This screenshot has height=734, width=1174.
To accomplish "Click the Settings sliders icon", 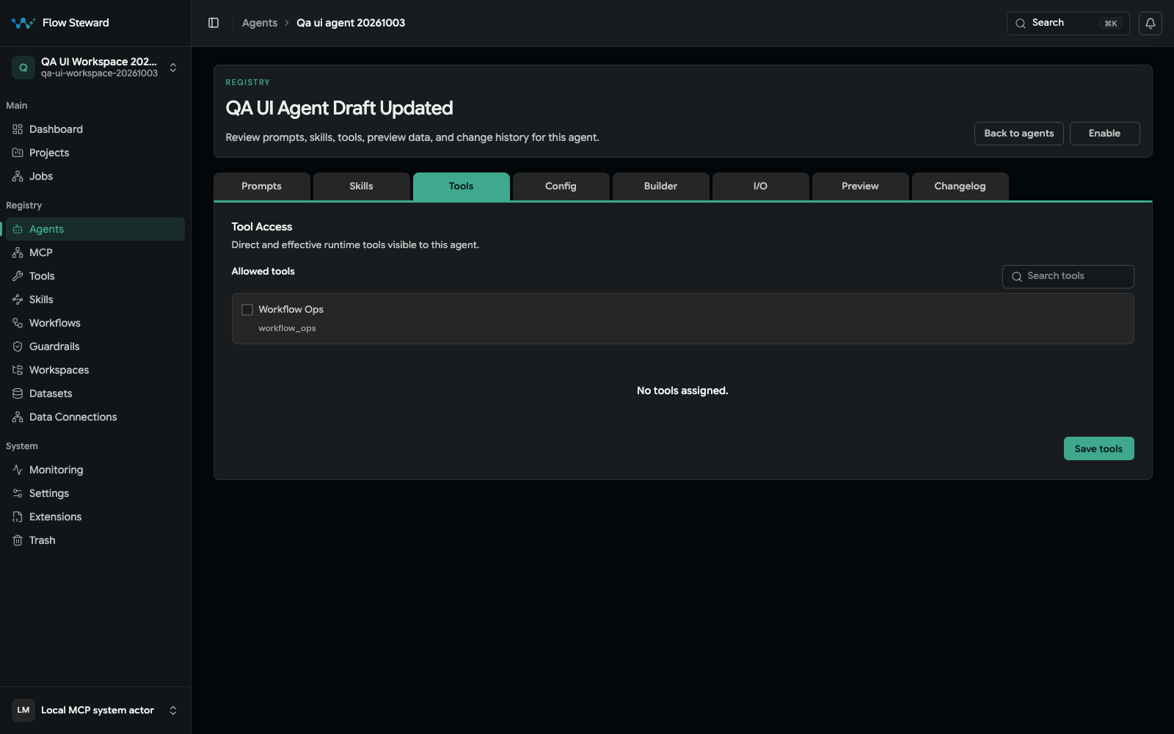I will (x=18, y=493).
